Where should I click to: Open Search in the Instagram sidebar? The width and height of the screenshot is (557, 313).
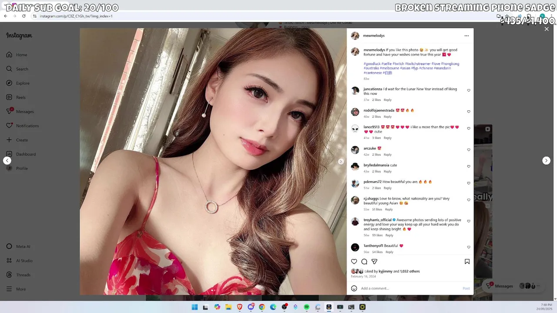17,69
